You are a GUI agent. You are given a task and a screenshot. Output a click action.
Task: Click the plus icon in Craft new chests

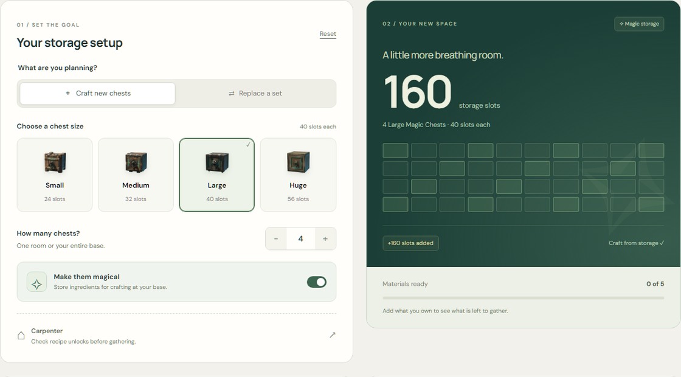click(x=67, y=93)
